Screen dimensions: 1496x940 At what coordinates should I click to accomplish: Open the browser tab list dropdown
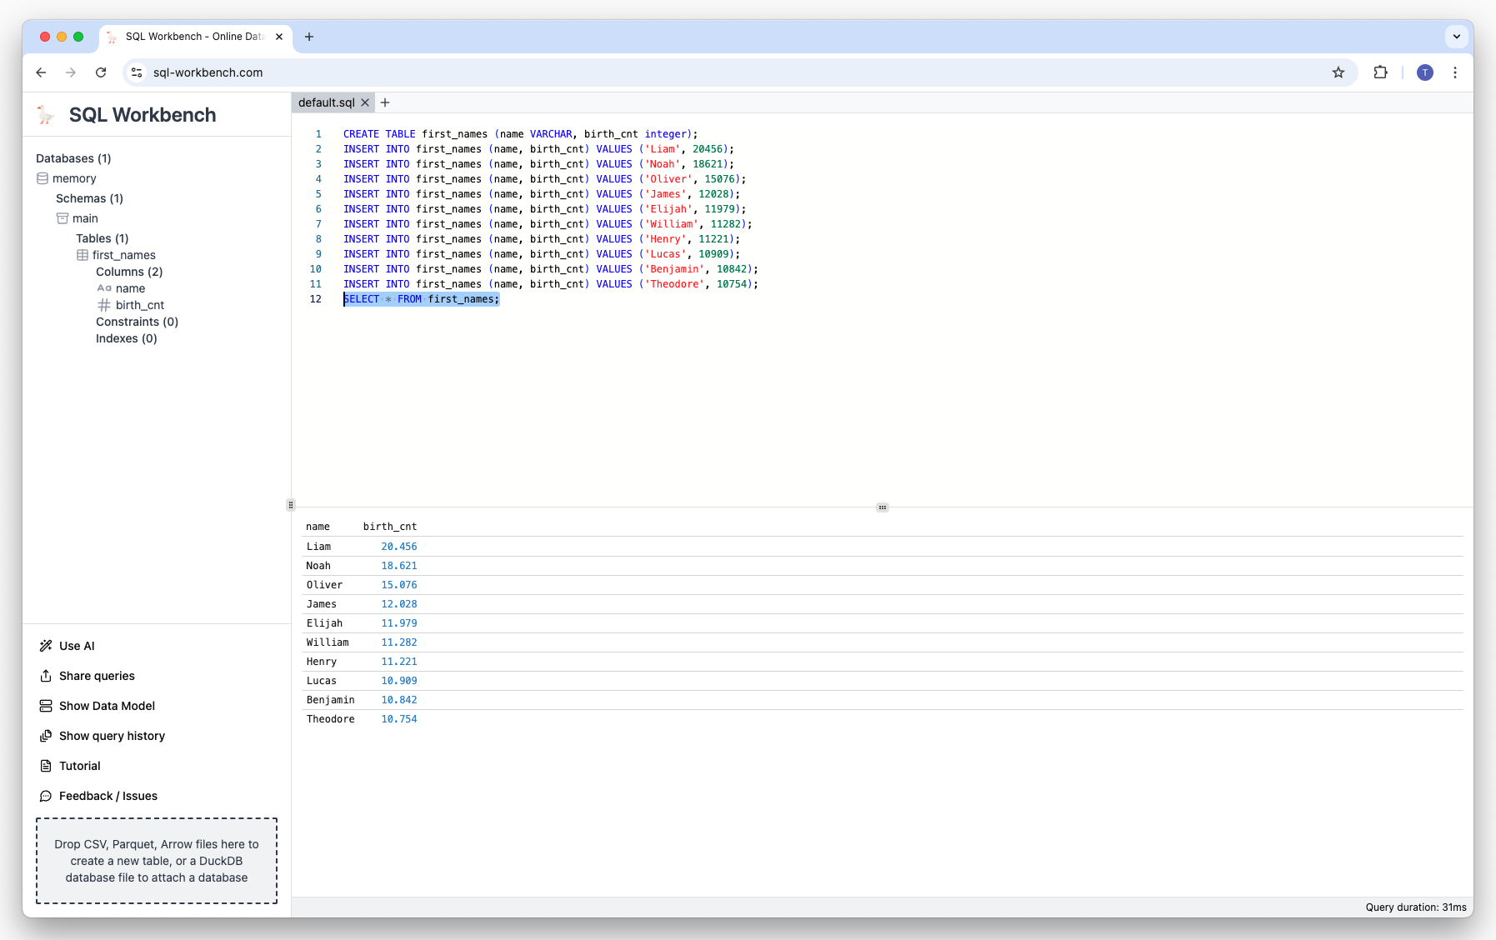[x=1456, y=37]
